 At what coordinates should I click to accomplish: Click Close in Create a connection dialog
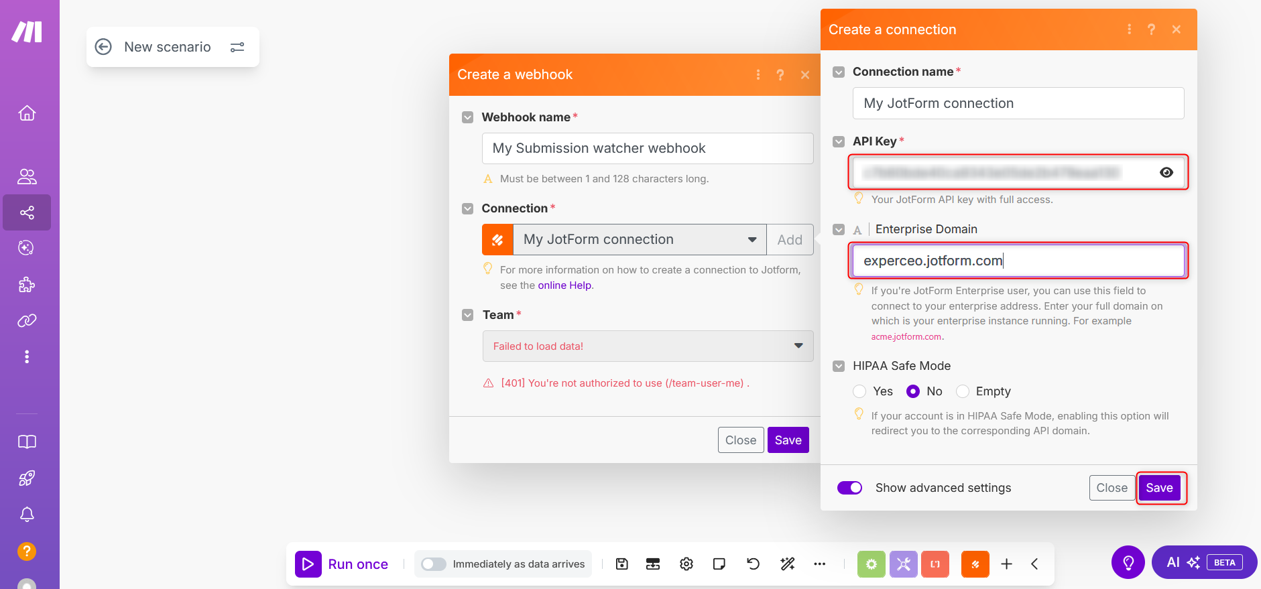tap(1112, 488)
